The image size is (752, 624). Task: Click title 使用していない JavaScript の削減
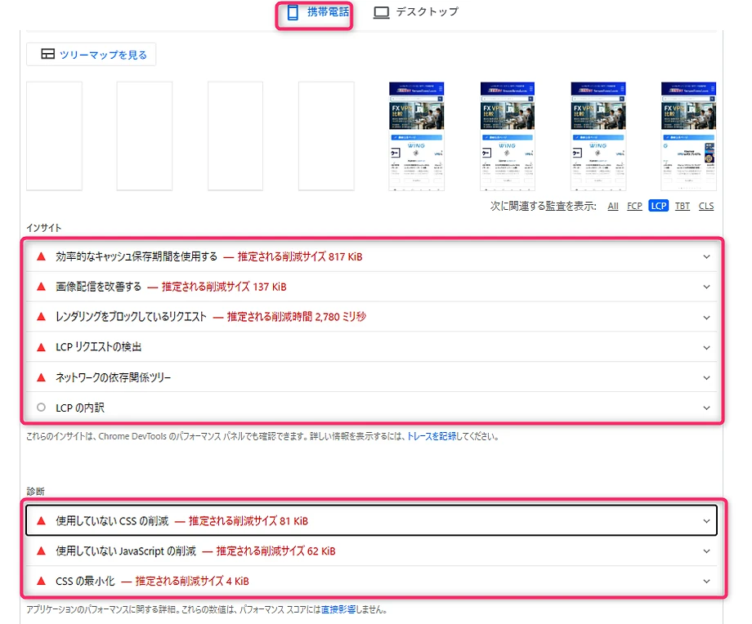tap(126, 551)
